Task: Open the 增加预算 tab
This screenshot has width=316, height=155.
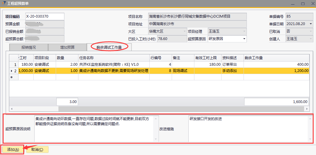Action: pos(67,47)
